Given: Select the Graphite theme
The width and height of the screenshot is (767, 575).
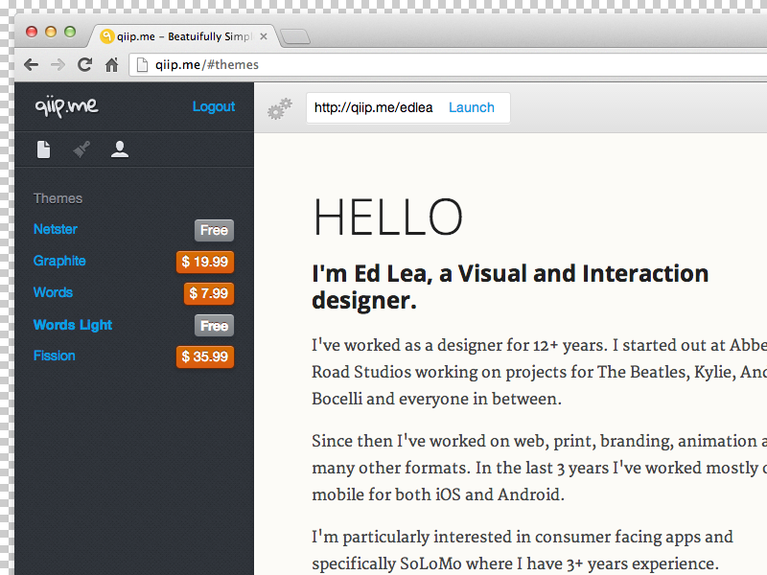Looking at the screenshot, I should click(59, 261).
